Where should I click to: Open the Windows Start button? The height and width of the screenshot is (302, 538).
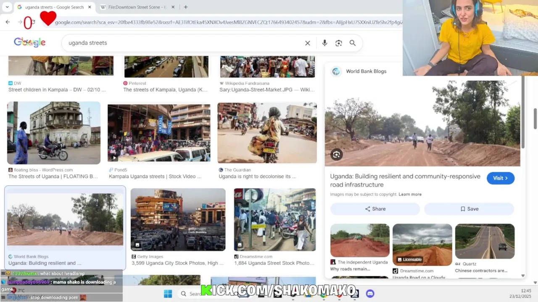point(168,294)
